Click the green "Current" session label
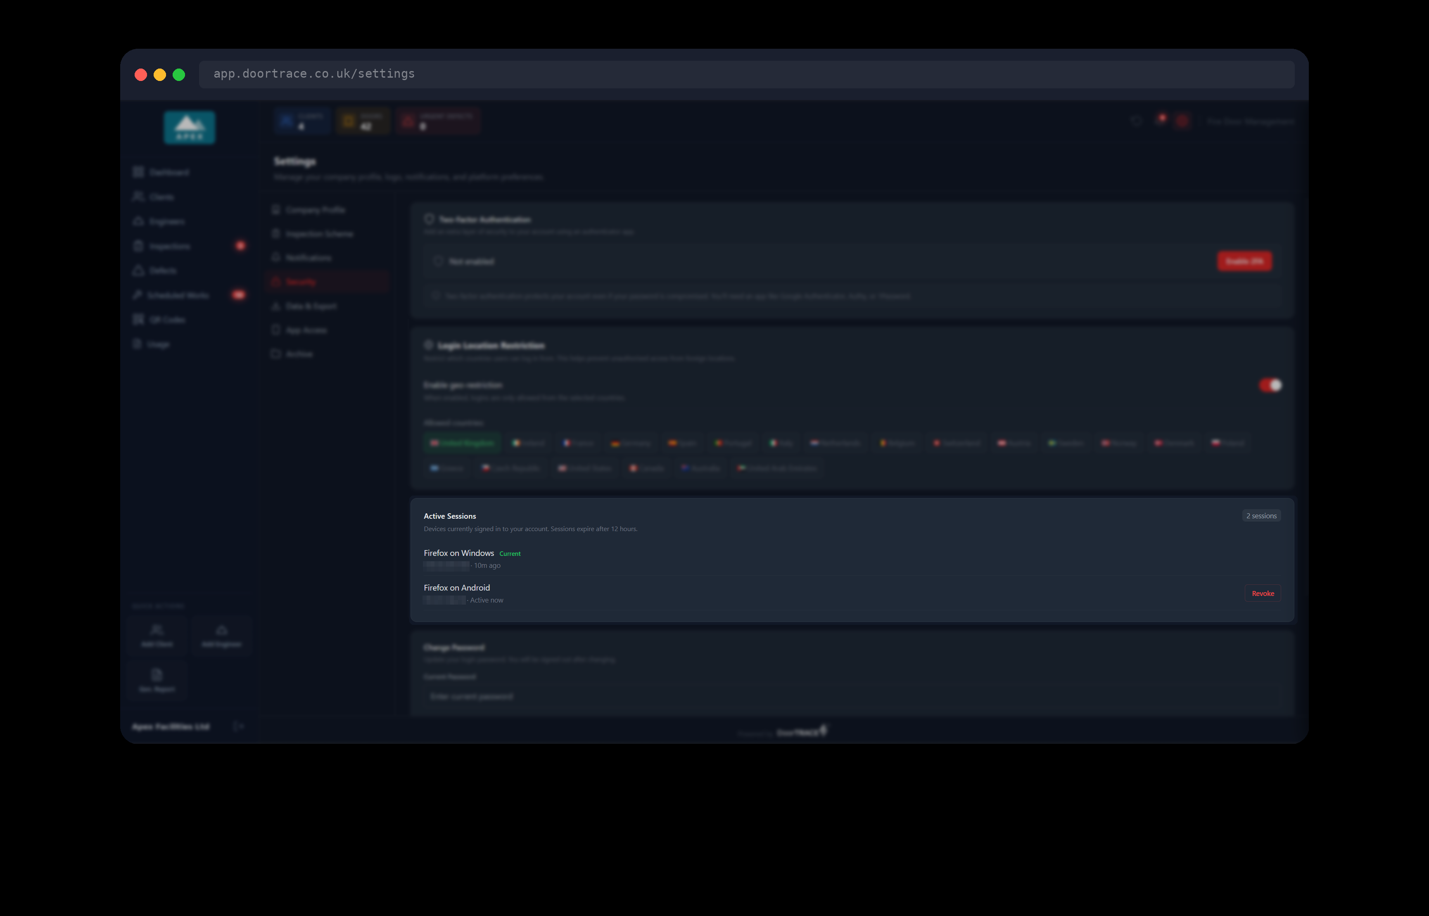Screen dimensions: 1429x916 coord(510,554)
